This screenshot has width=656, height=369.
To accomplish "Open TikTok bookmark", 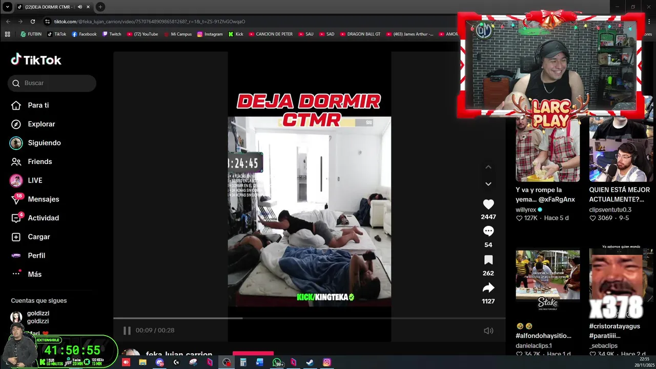I will point(57,34).
